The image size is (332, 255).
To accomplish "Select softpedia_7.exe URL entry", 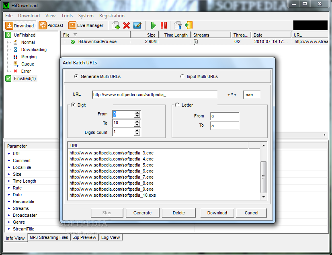I will tap(112, 177).
